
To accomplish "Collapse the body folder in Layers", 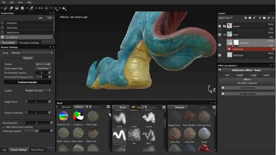I will 224,34.
